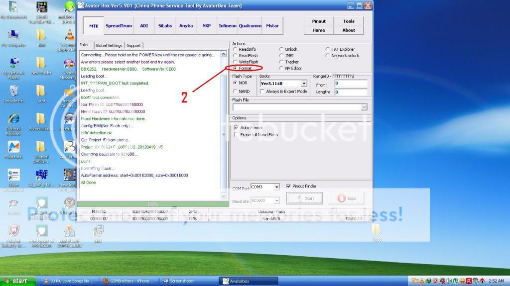Open the Moborobo desktop shortcut
The width and height of the screenshot is (510, 286).
pos(13,150)
